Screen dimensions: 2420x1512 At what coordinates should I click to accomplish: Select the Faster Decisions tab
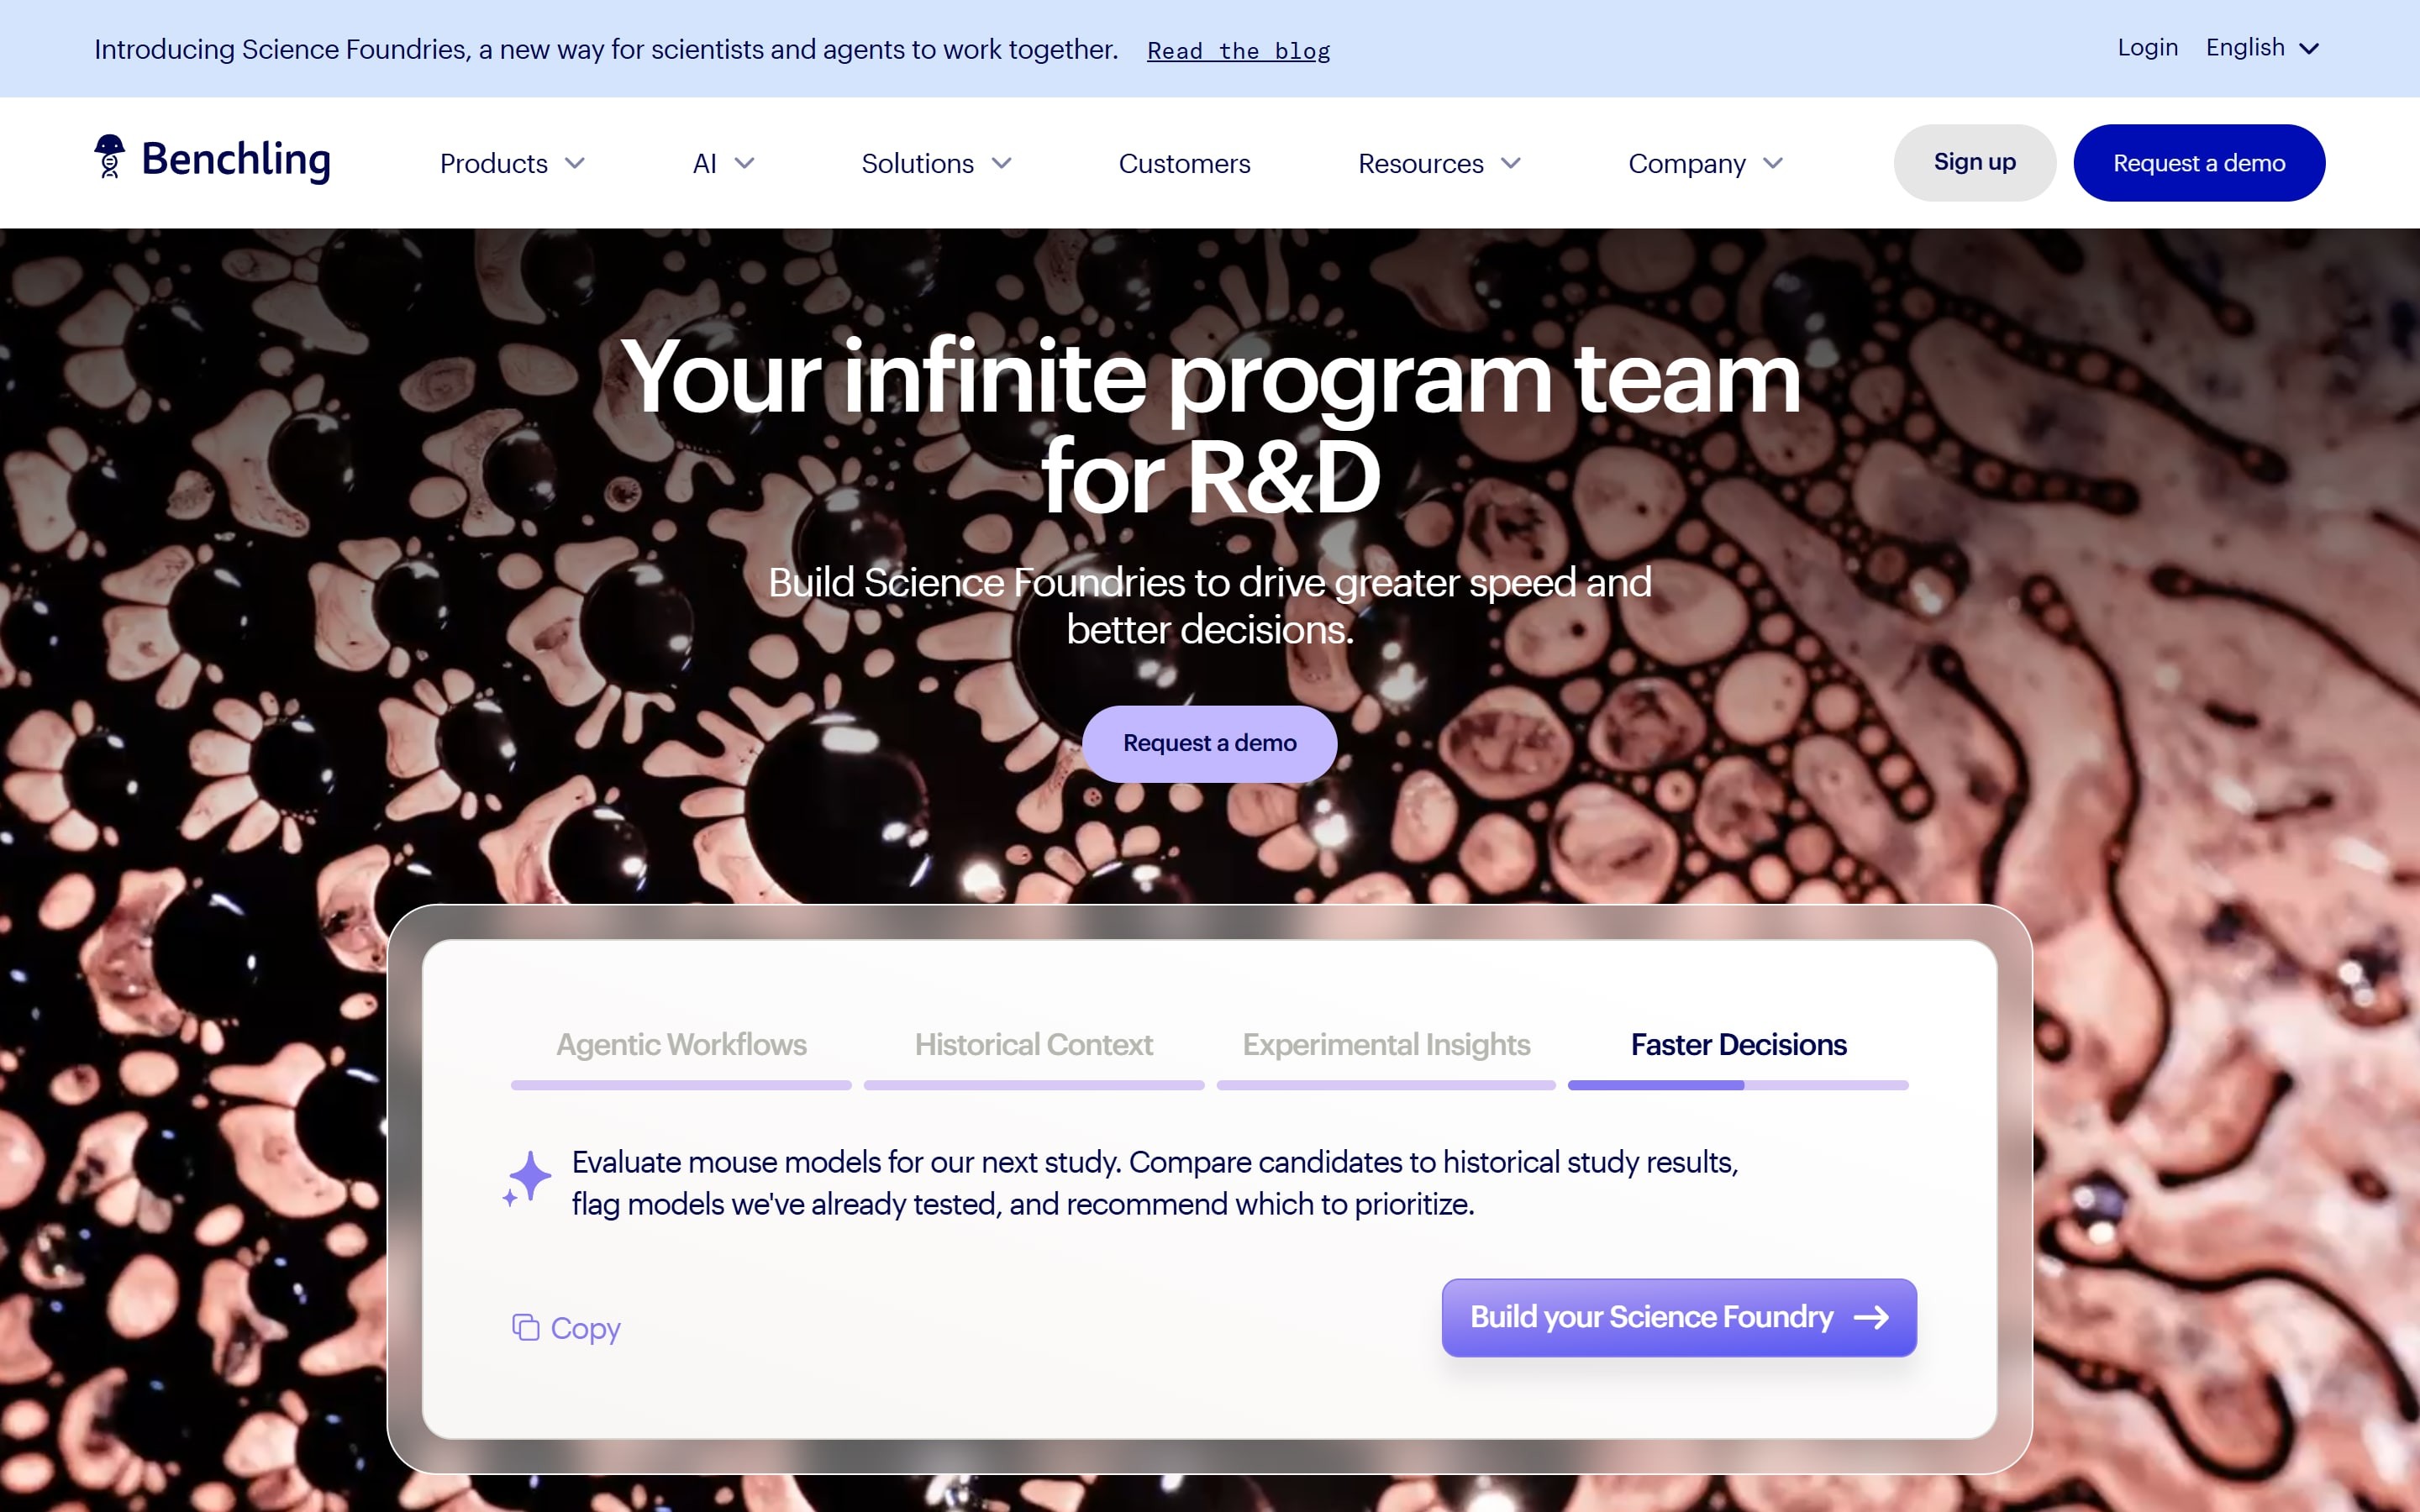click(1738, 1044)
